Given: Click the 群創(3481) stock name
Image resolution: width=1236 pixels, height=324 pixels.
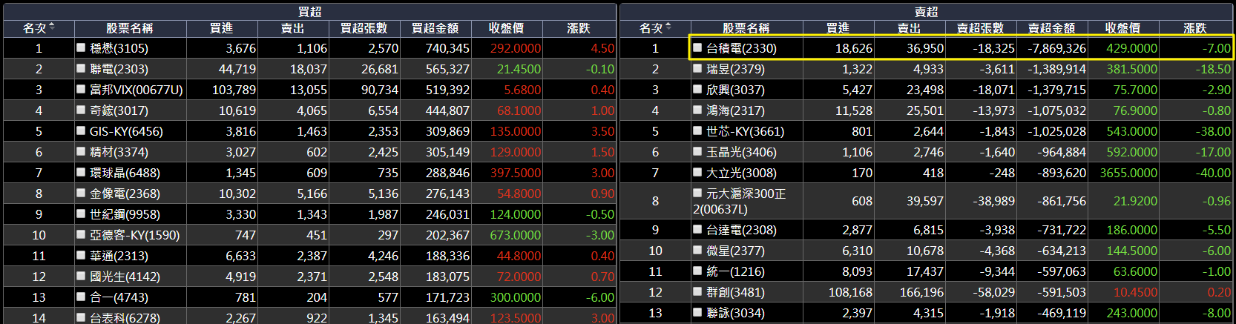Looking at the screenshot, I should pyautogui.click(x=735, y=292).
